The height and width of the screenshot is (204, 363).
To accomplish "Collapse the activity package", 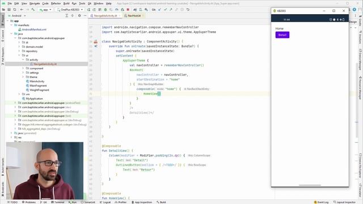I will point(23,59).
